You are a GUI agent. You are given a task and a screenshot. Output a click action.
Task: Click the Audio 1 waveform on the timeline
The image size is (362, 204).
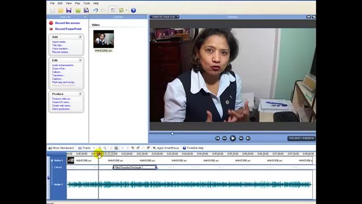coord(189,184)
